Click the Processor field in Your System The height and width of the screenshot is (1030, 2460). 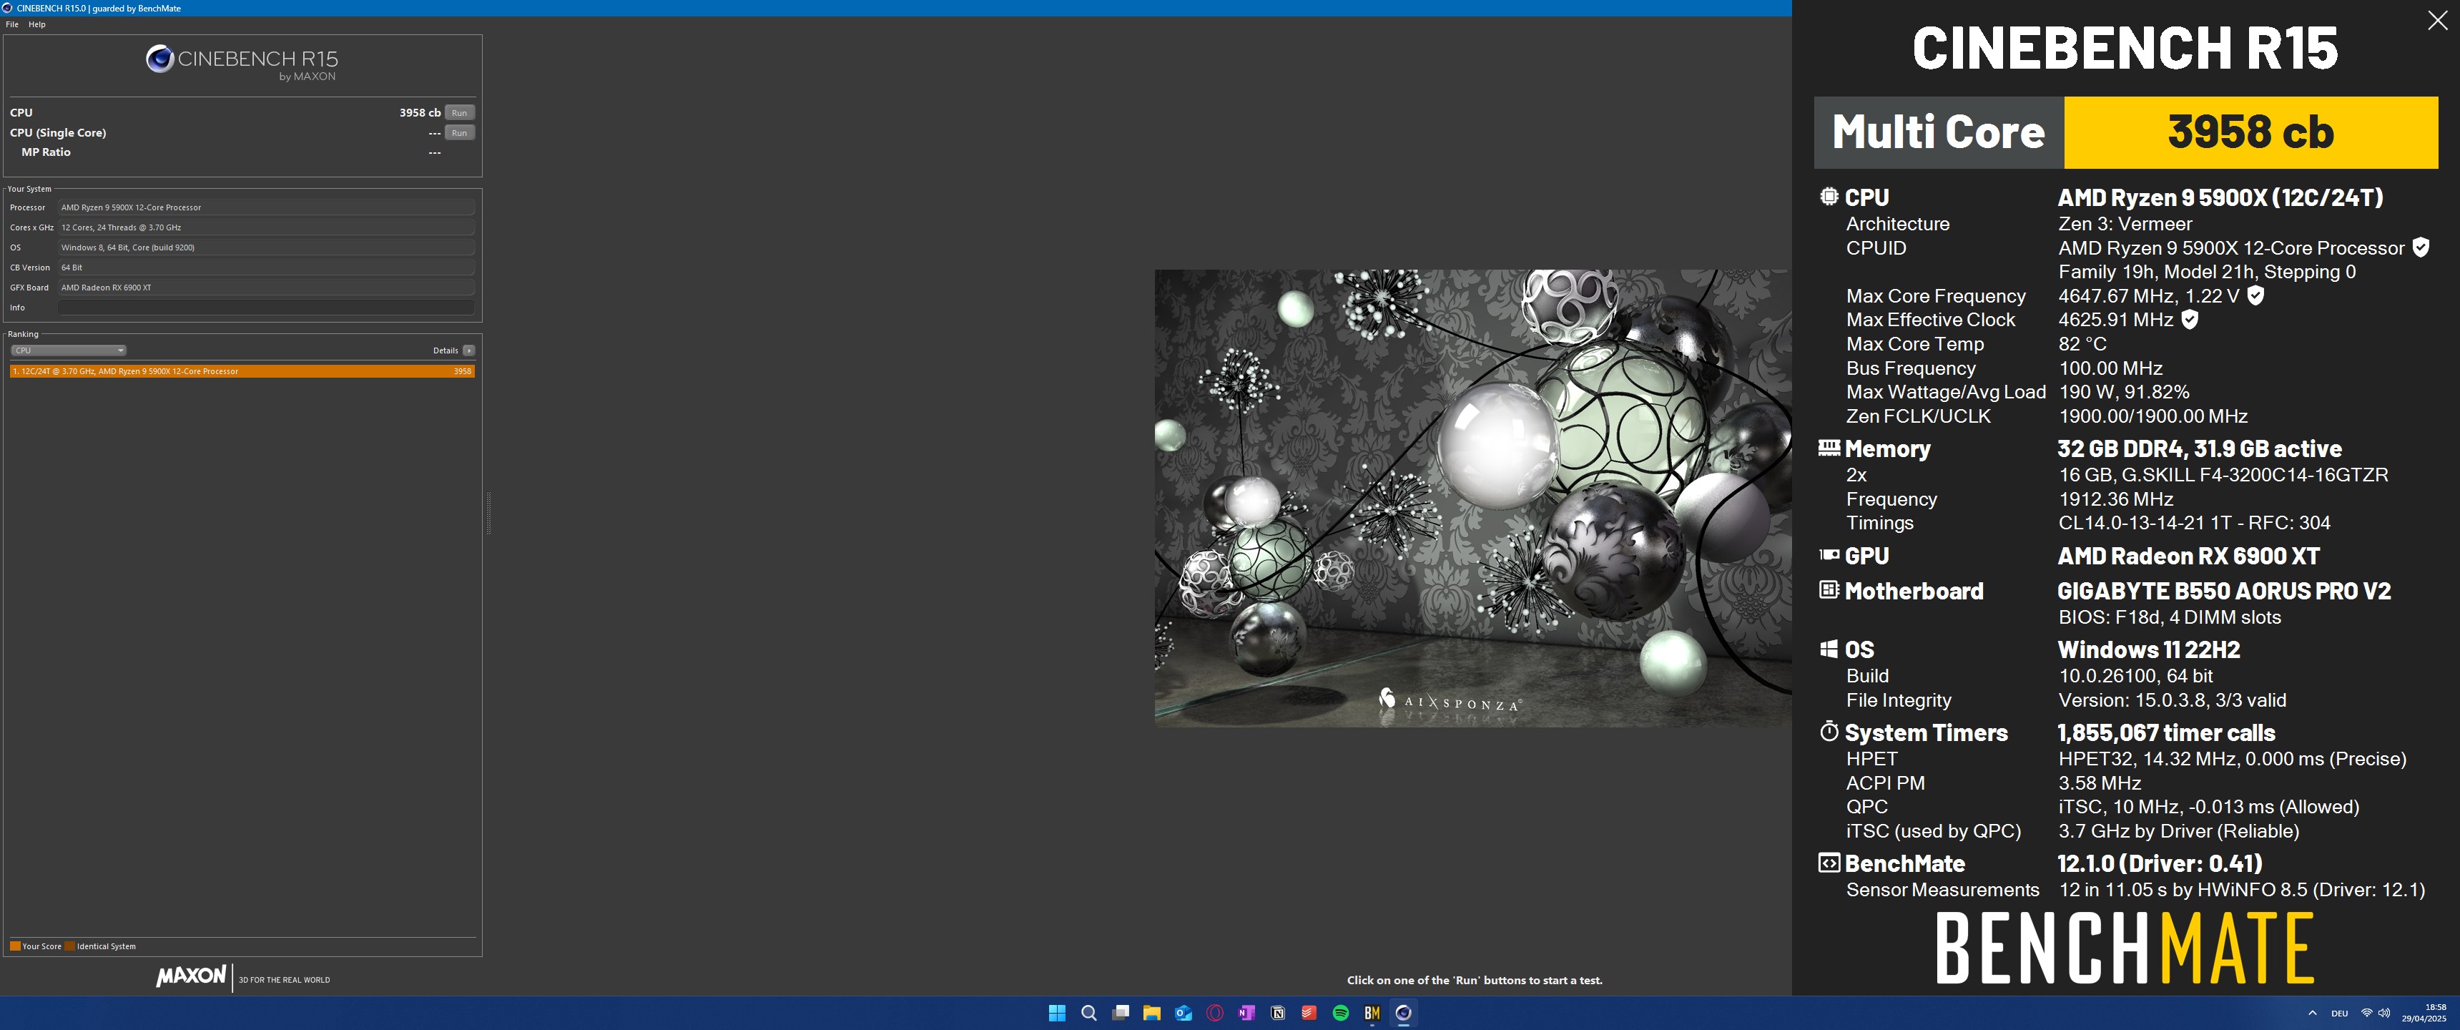click(267, 207)
